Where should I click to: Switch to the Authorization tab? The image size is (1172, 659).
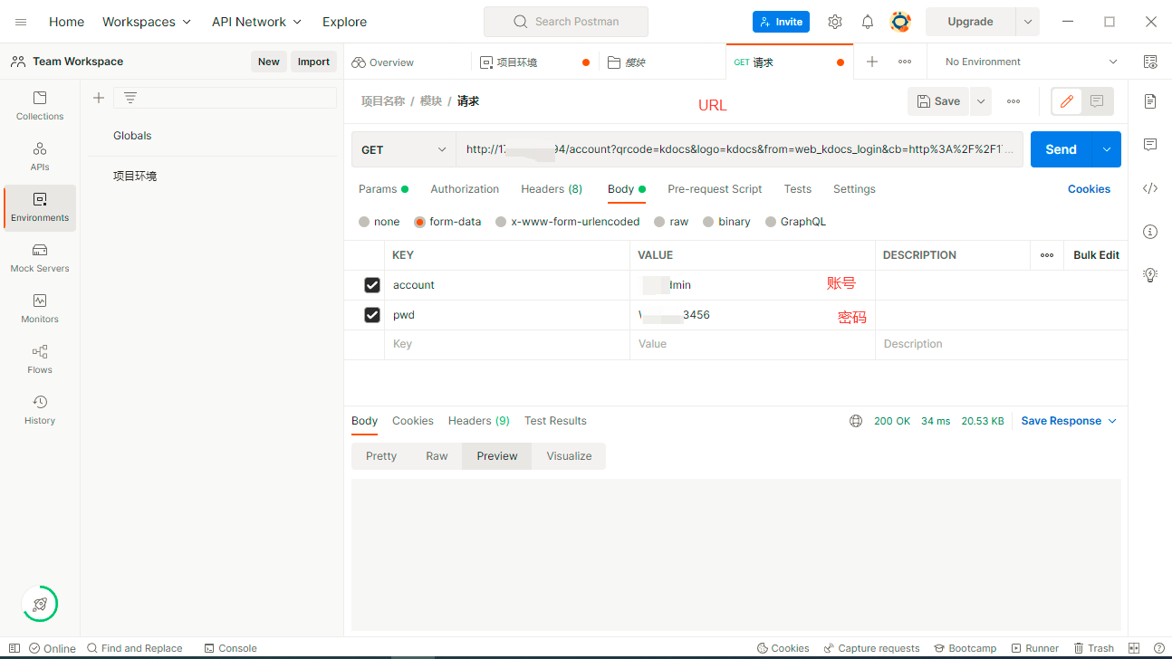(x=465, y=189)
